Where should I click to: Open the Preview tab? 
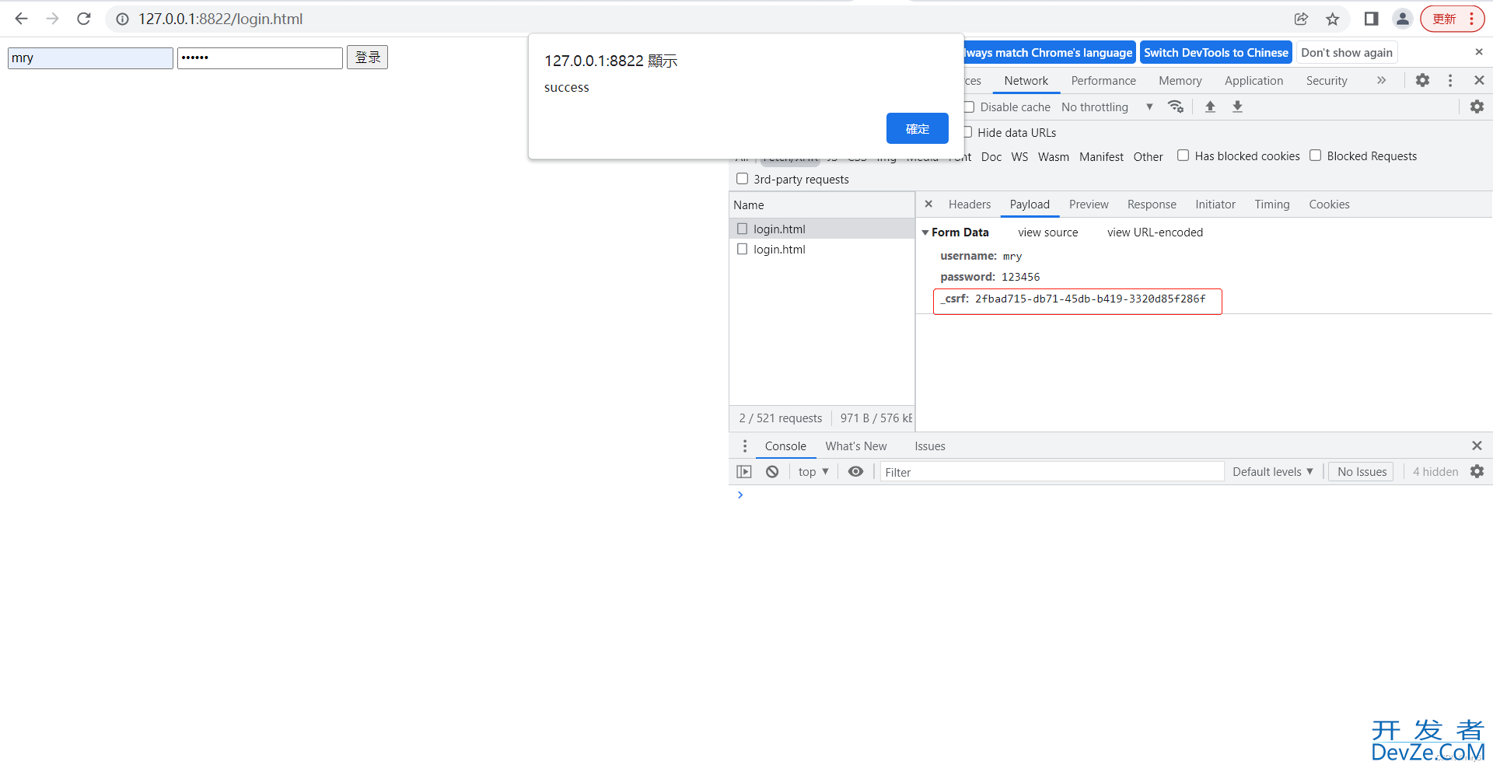1089,204
